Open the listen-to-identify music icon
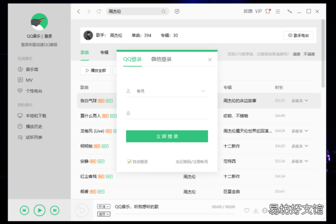This screenshot has width=336, height=224. click(177, 12)
